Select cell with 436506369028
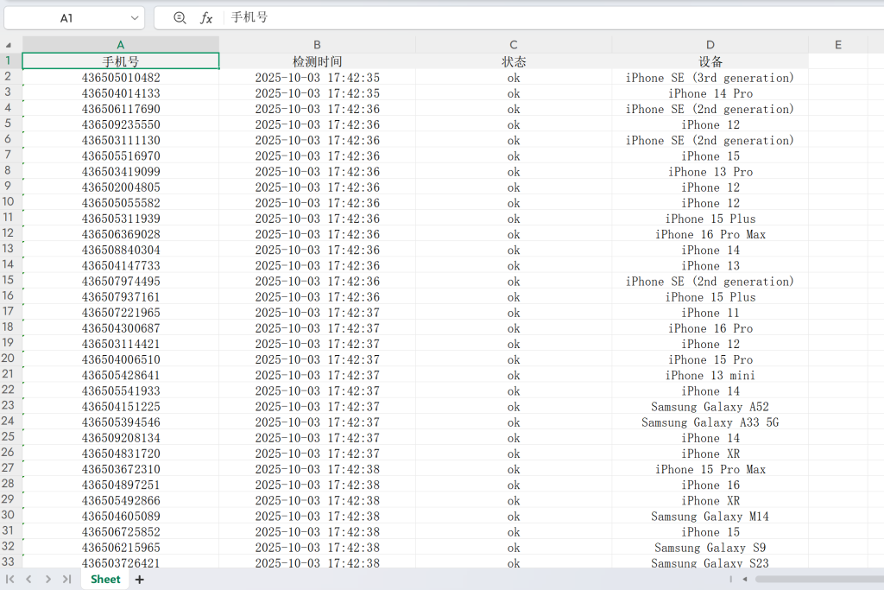 tap(121, 234)
